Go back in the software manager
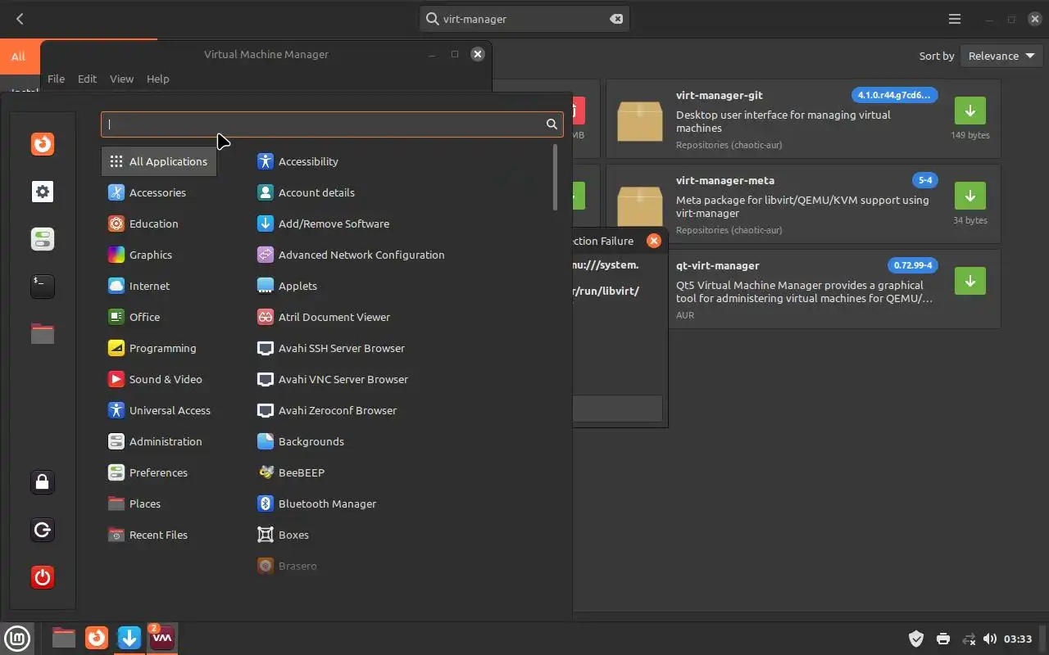Image resolution: width=1049 pixels, height=655 pixels. pyautogui.click(x=20, y=19)
